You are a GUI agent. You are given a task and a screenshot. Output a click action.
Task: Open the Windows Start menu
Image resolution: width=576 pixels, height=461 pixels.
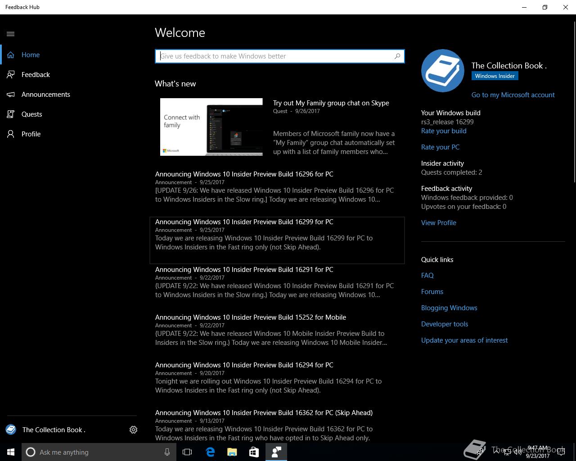click(11, 452)
